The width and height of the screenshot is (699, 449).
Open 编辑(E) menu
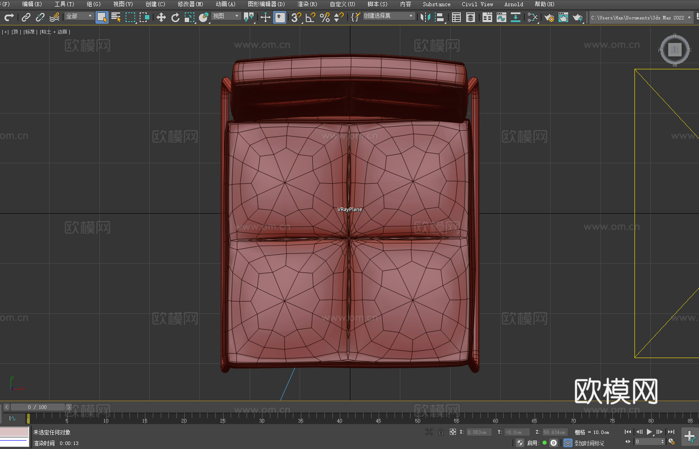32,4
